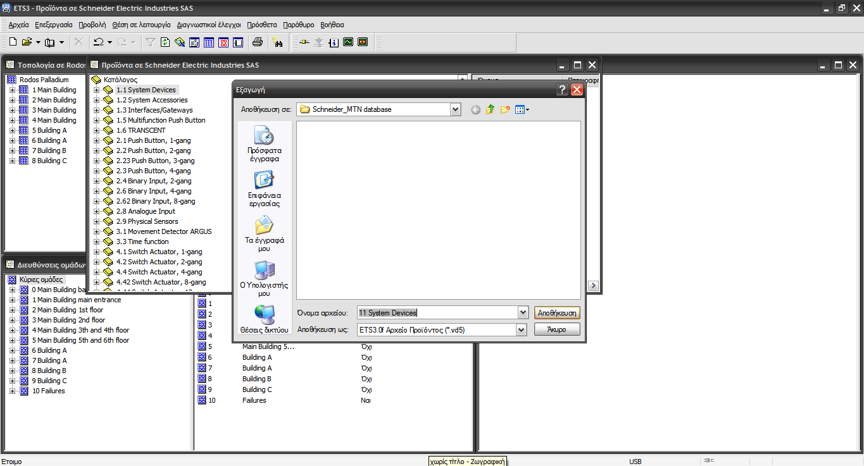Expand 1 Main Building main entrance group
The width and height of the screenshot is (864, 466).
click(x=12, y=300)
